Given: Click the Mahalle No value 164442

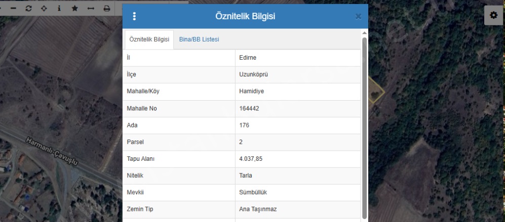Looking at the screenshot, I should coord(249,108).
